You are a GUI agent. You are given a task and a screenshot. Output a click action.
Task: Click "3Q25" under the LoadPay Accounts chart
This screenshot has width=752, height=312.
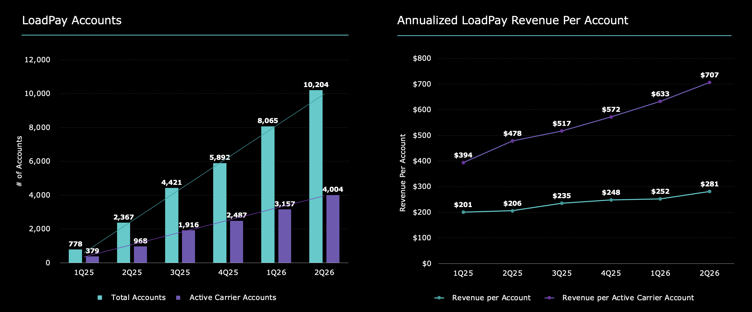pos(180,272)
